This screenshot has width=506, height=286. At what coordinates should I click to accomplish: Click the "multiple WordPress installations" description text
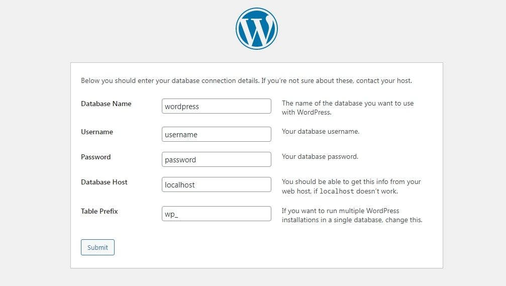[x=352, y=215]
